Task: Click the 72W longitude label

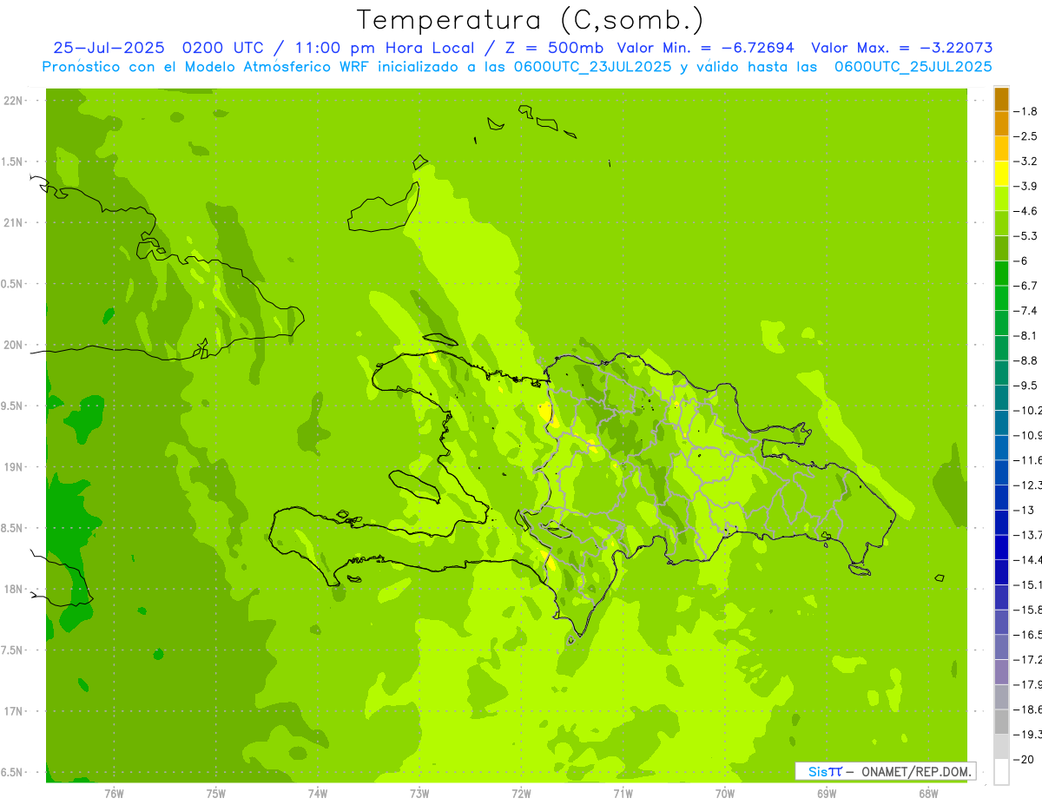Action: click(521, 794)
